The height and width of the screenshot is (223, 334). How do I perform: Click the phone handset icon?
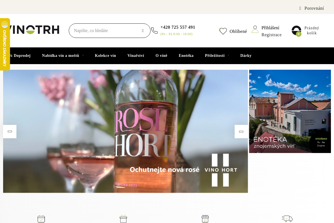(154, 31)
